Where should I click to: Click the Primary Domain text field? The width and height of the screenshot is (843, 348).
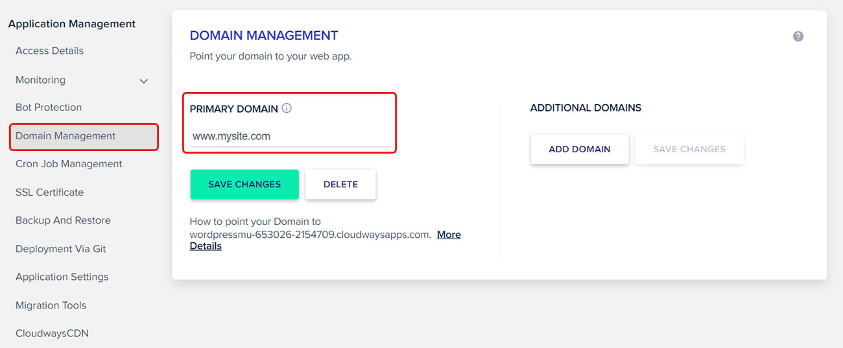[x=290, y=137]
